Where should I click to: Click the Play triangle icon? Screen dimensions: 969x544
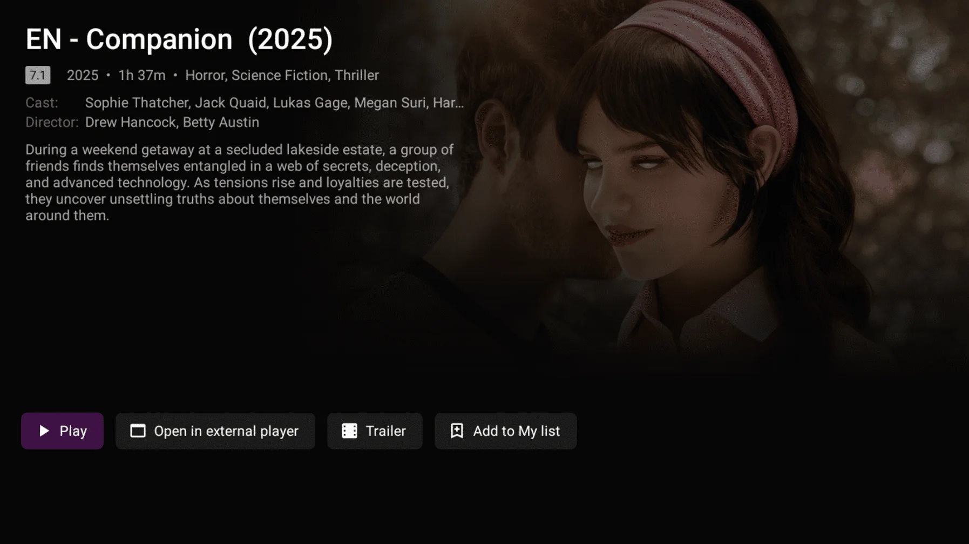[x=44, y=431]
